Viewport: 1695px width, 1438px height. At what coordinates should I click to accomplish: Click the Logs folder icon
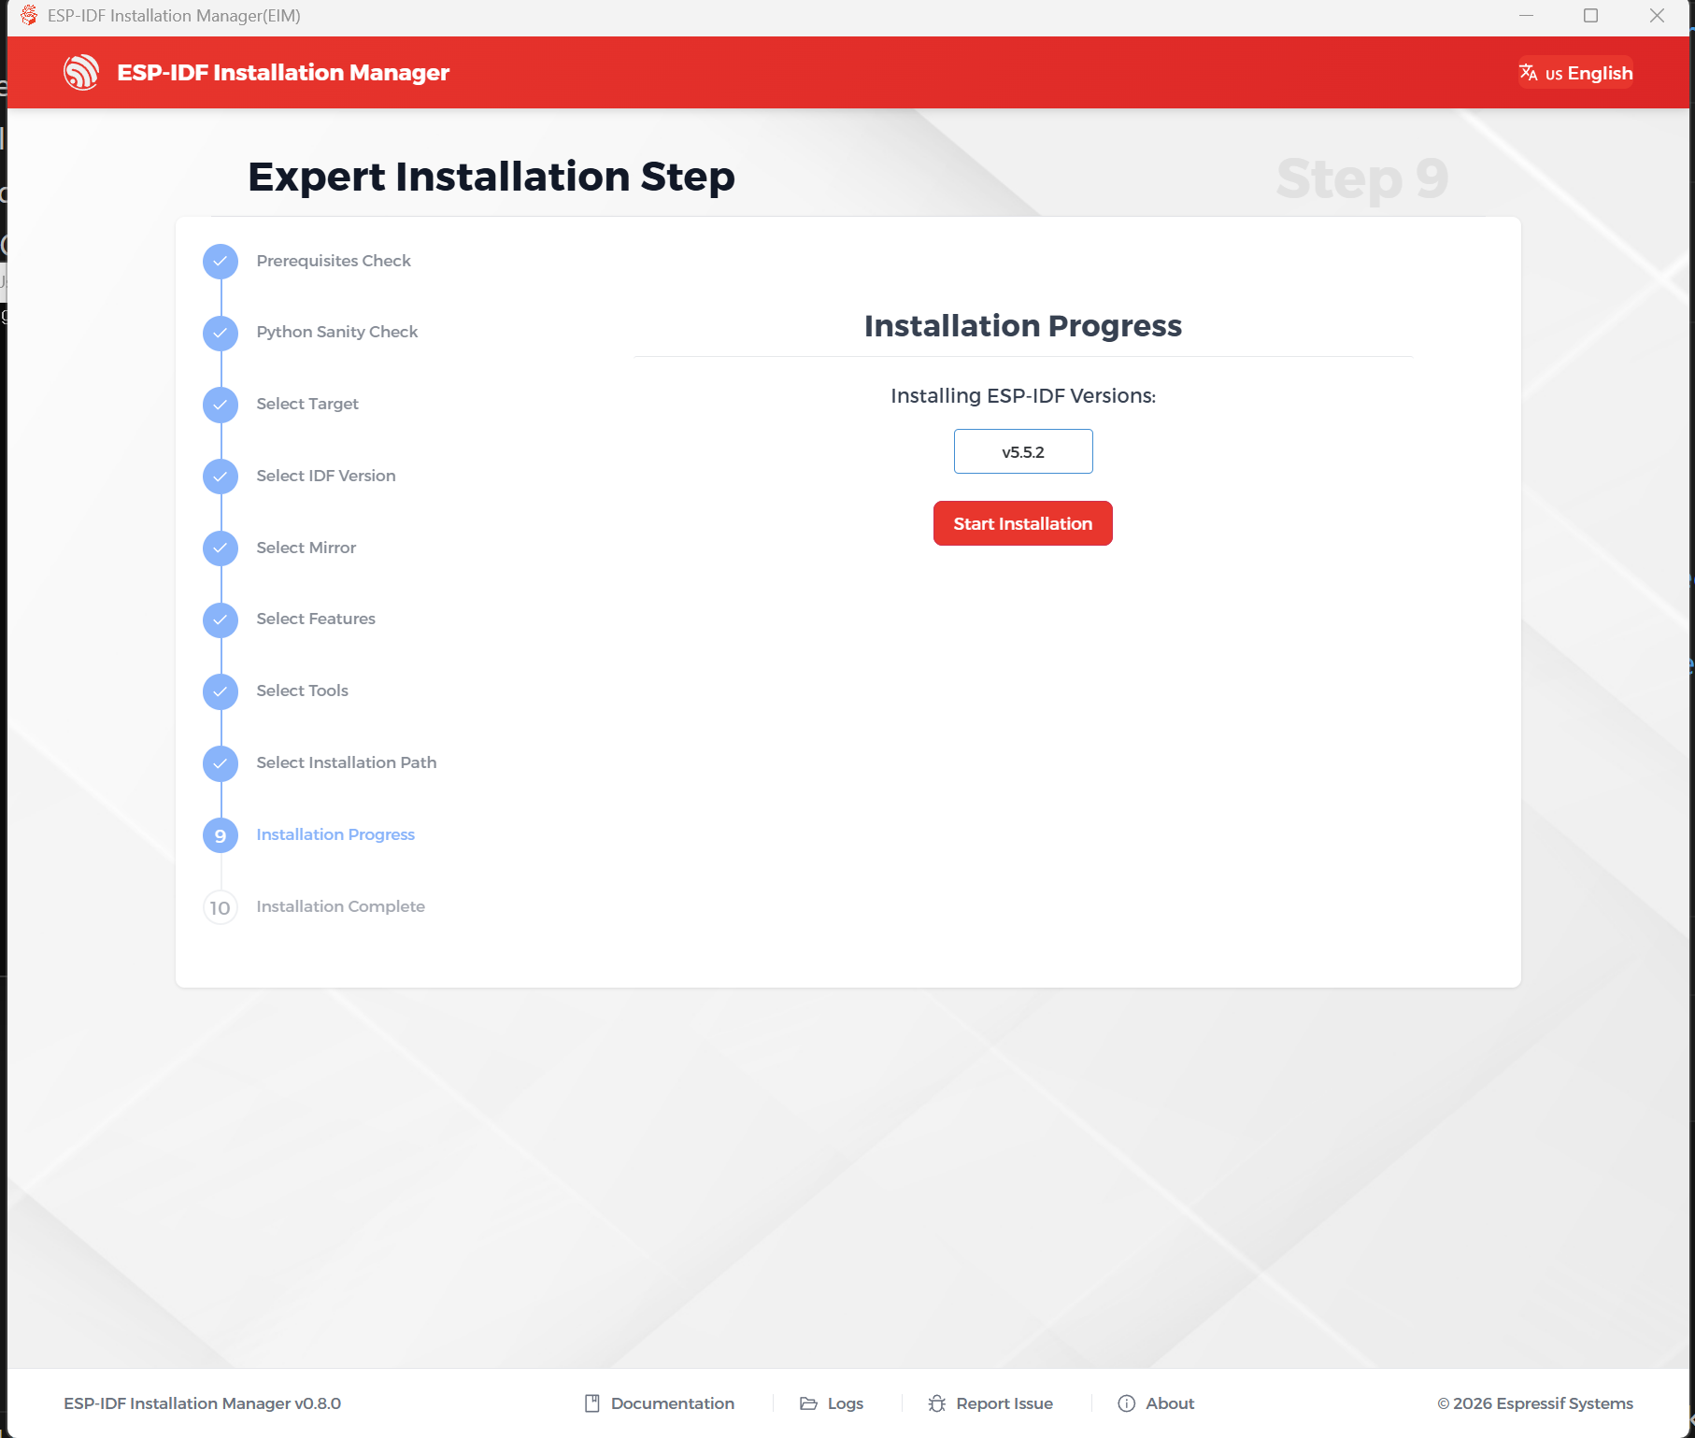pos(809,1403)
